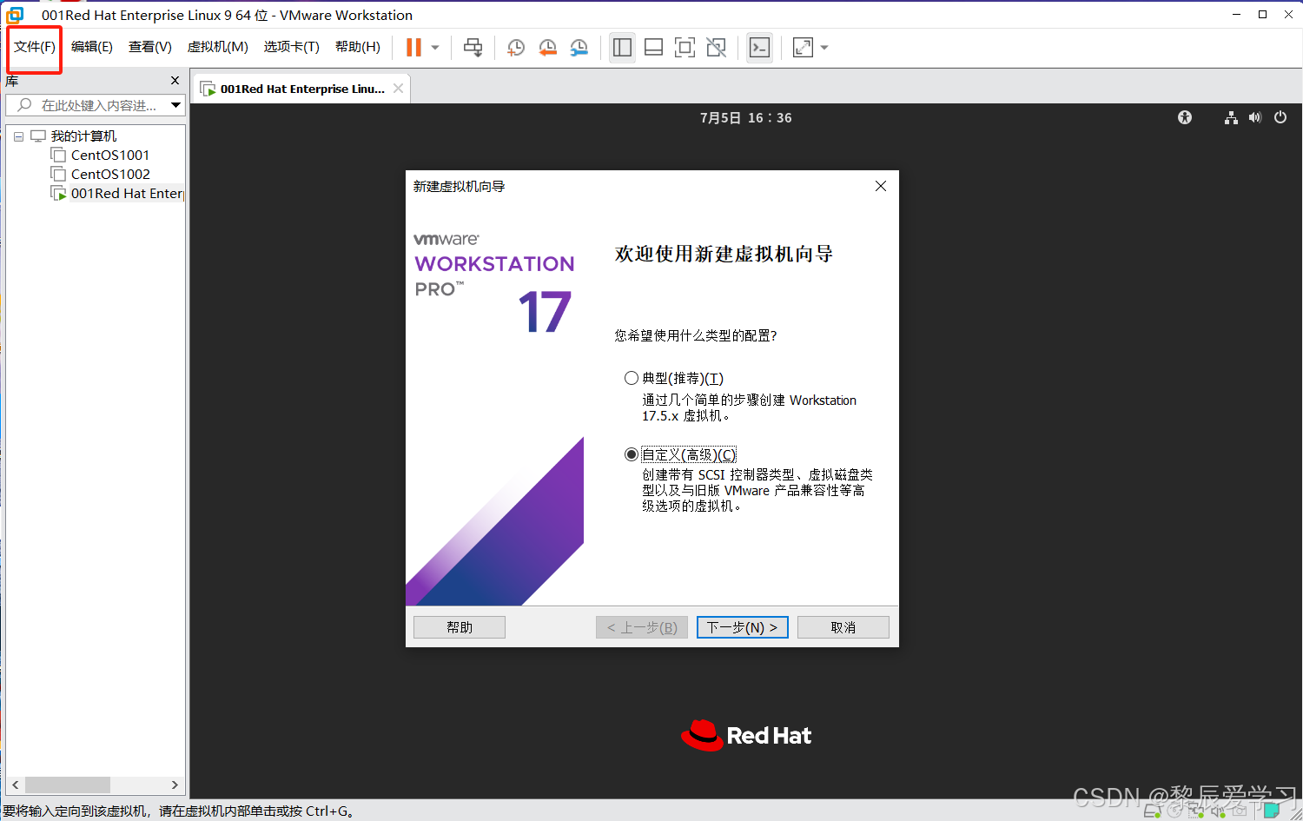1303x821 pixels.
Task: Toggle the library sidebar view icon
Action: [x=622, y=48]
